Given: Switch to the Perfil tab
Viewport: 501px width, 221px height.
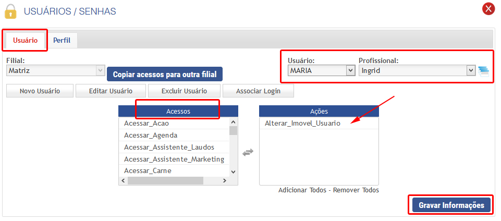Looking at the screenshot, I should (x=62, y=40).
